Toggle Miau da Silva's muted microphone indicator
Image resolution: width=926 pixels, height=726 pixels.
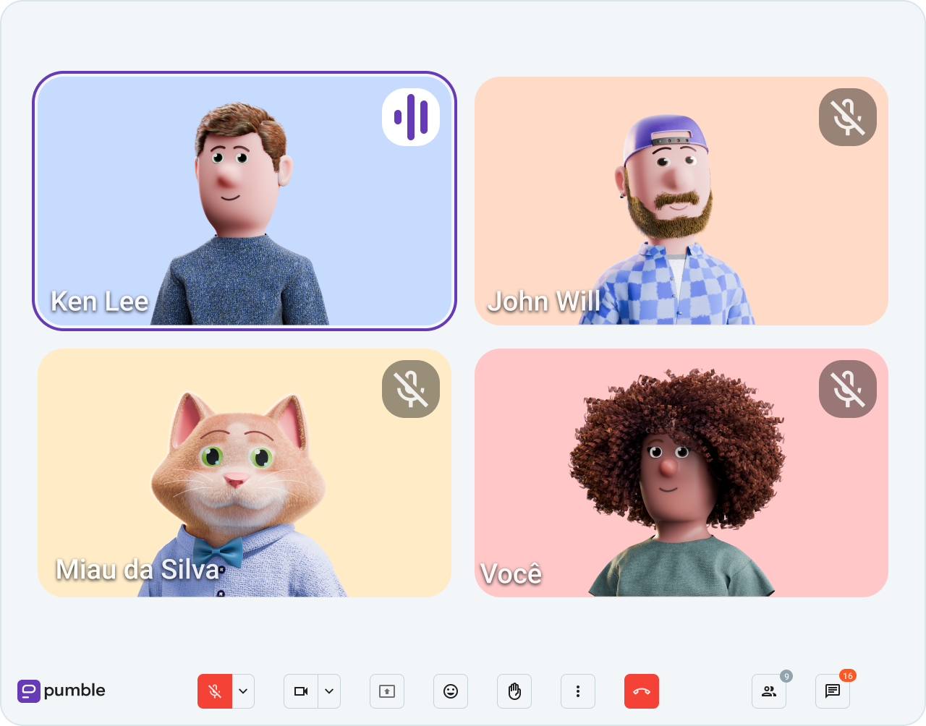point(410,388)
